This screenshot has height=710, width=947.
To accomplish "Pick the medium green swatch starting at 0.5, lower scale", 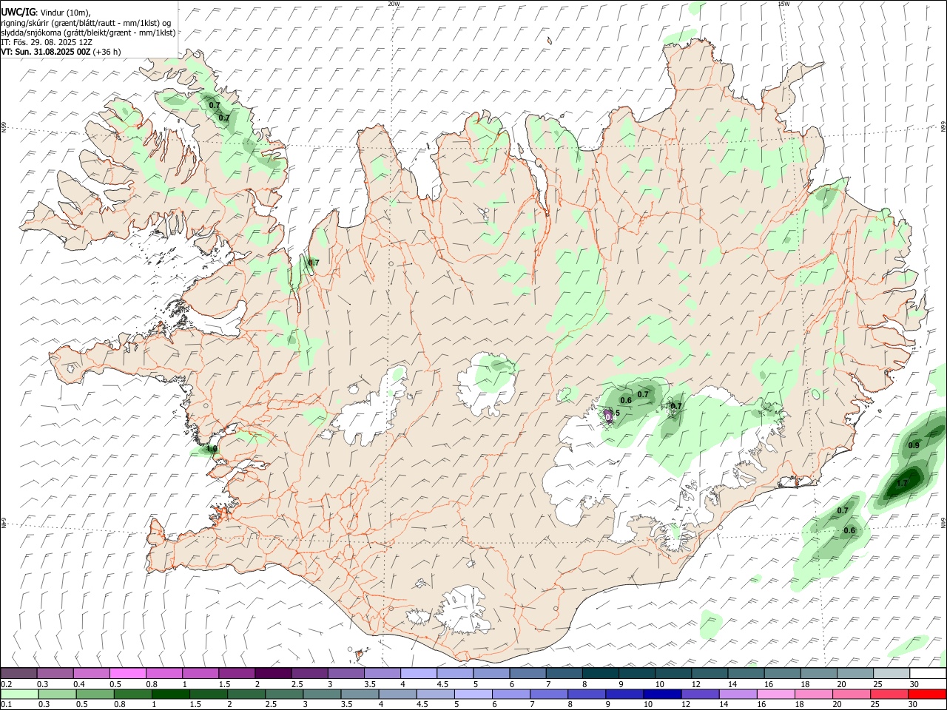I will pos(95,694).
